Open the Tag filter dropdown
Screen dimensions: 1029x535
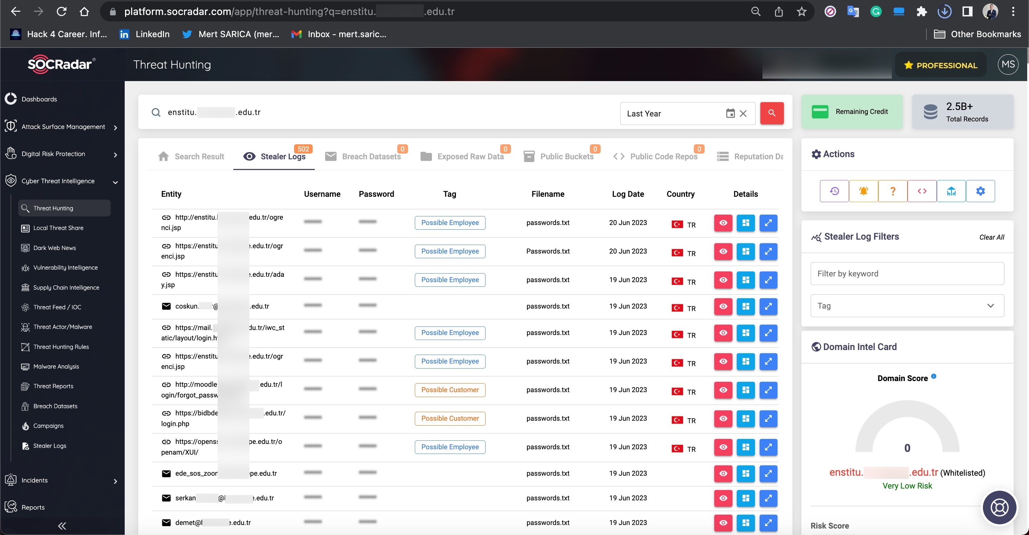click(x=907, y=306)
